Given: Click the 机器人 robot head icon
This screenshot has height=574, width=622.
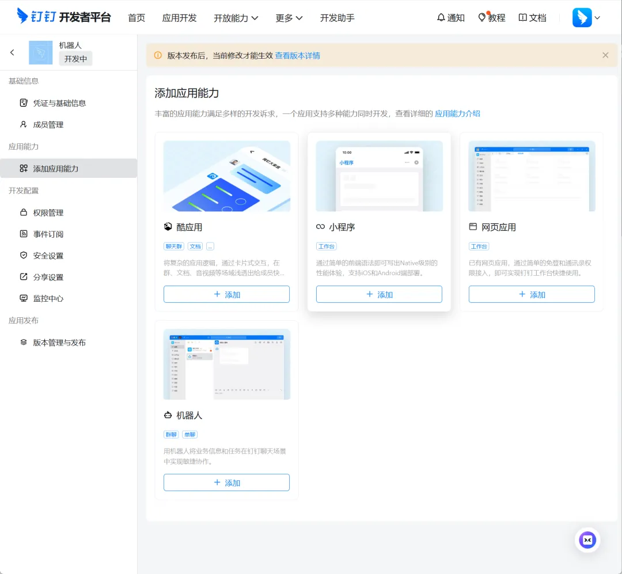Looking at the screenshot, I should (168, 415).
